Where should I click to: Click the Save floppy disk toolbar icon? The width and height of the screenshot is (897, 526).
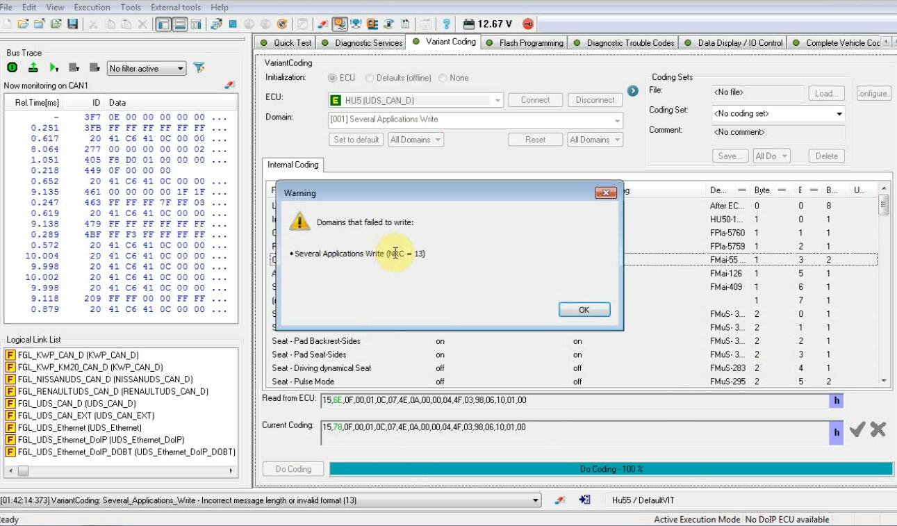[x=73, y=24]
